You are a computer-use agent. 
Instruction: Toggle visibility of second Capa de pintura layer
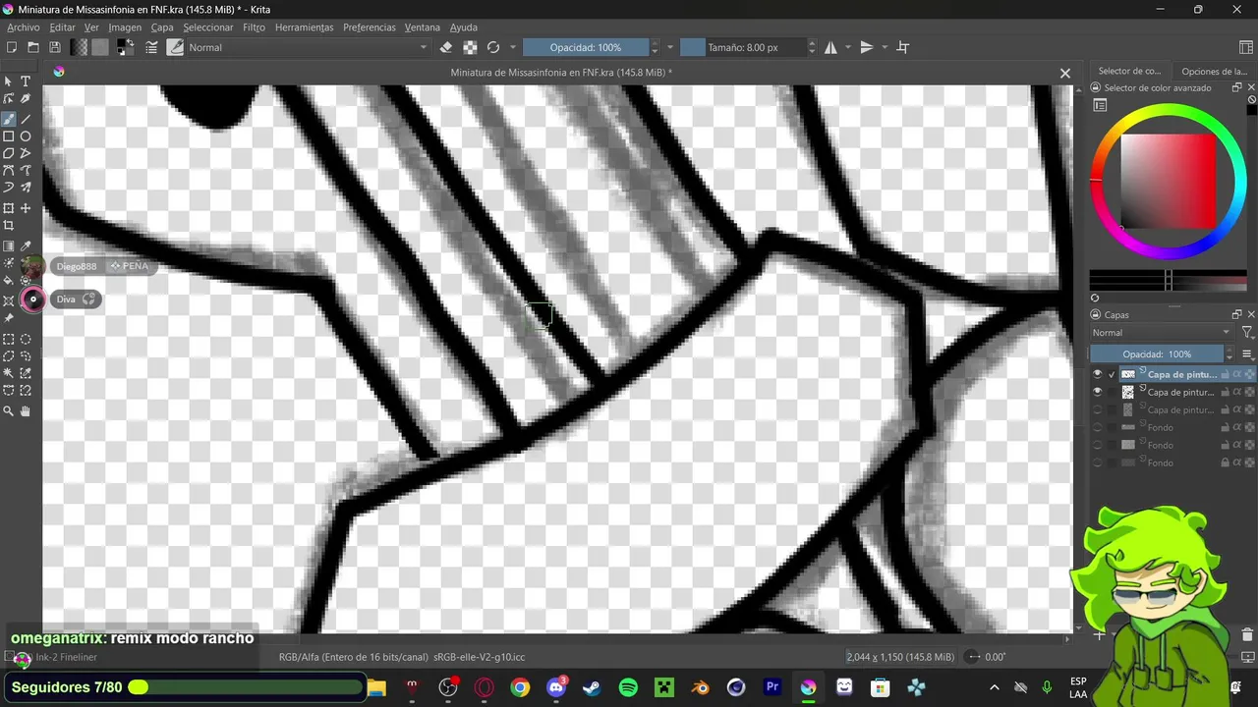click(1098, 392)
